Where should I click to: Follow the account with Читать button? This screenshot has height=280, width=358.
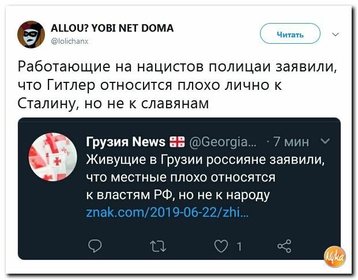290,33
